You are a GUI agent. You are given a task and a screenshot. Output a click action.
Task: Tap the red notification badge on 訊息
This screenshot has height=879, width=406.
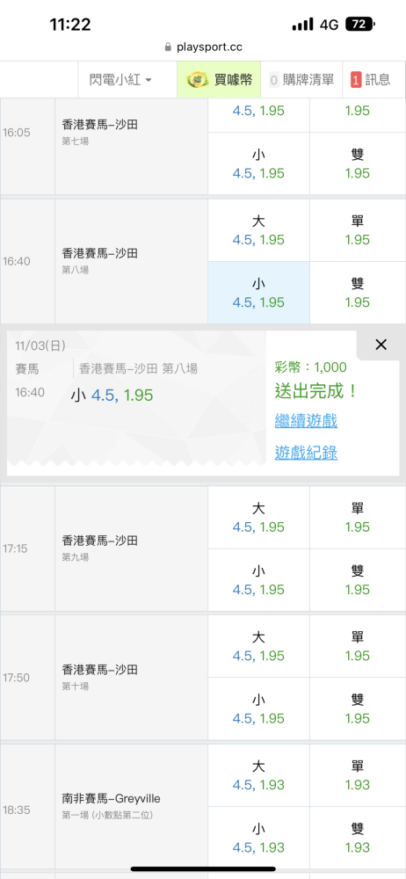356,80
